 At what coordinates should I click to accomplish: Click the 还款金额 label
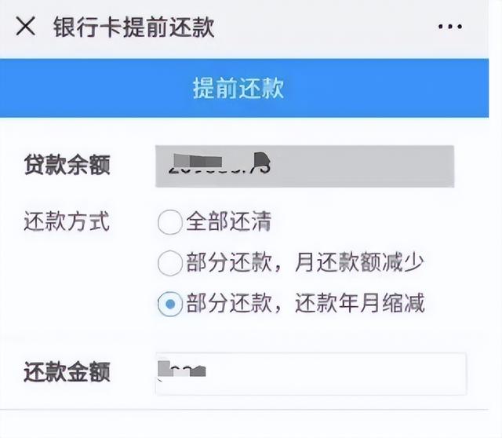click(x=67, y=372)
